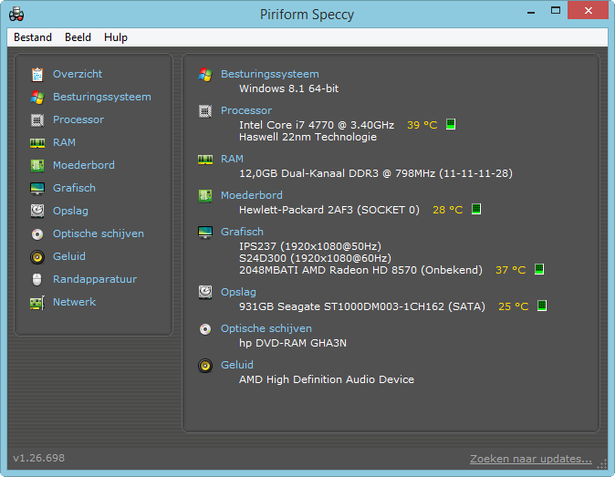Click the Geluid heading in summary panel
The image size is (615, 477).
(x=237, y=365)
